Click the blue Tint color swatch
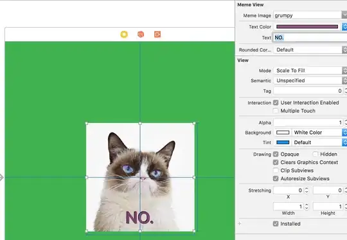347x240 pixels. pyautogui.click(x=283, y=142)
